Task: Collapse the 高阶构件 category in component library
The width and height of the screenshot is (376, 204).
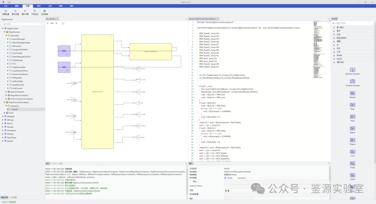Action: click(x=334, y=62)
